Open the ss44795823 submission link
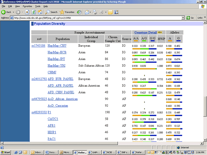This screenshot has height=155, width=207. [39, 99]
